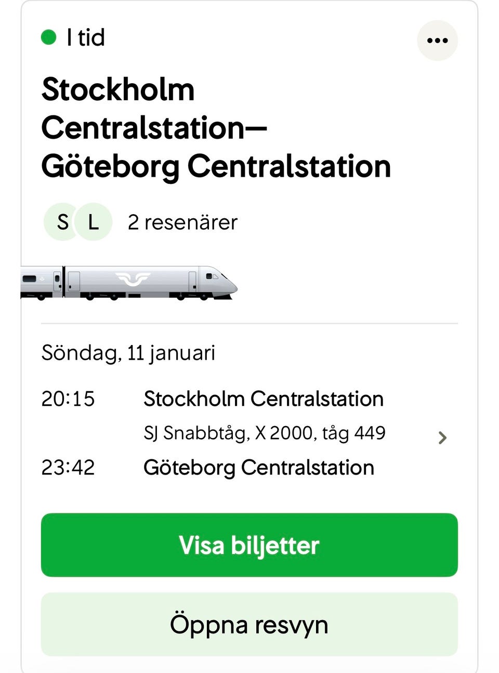Viewport: 499px width, 673px height.
Task: Tap the 23:42 arrival time
Action: pyautogui.click(x=68, y=468)
